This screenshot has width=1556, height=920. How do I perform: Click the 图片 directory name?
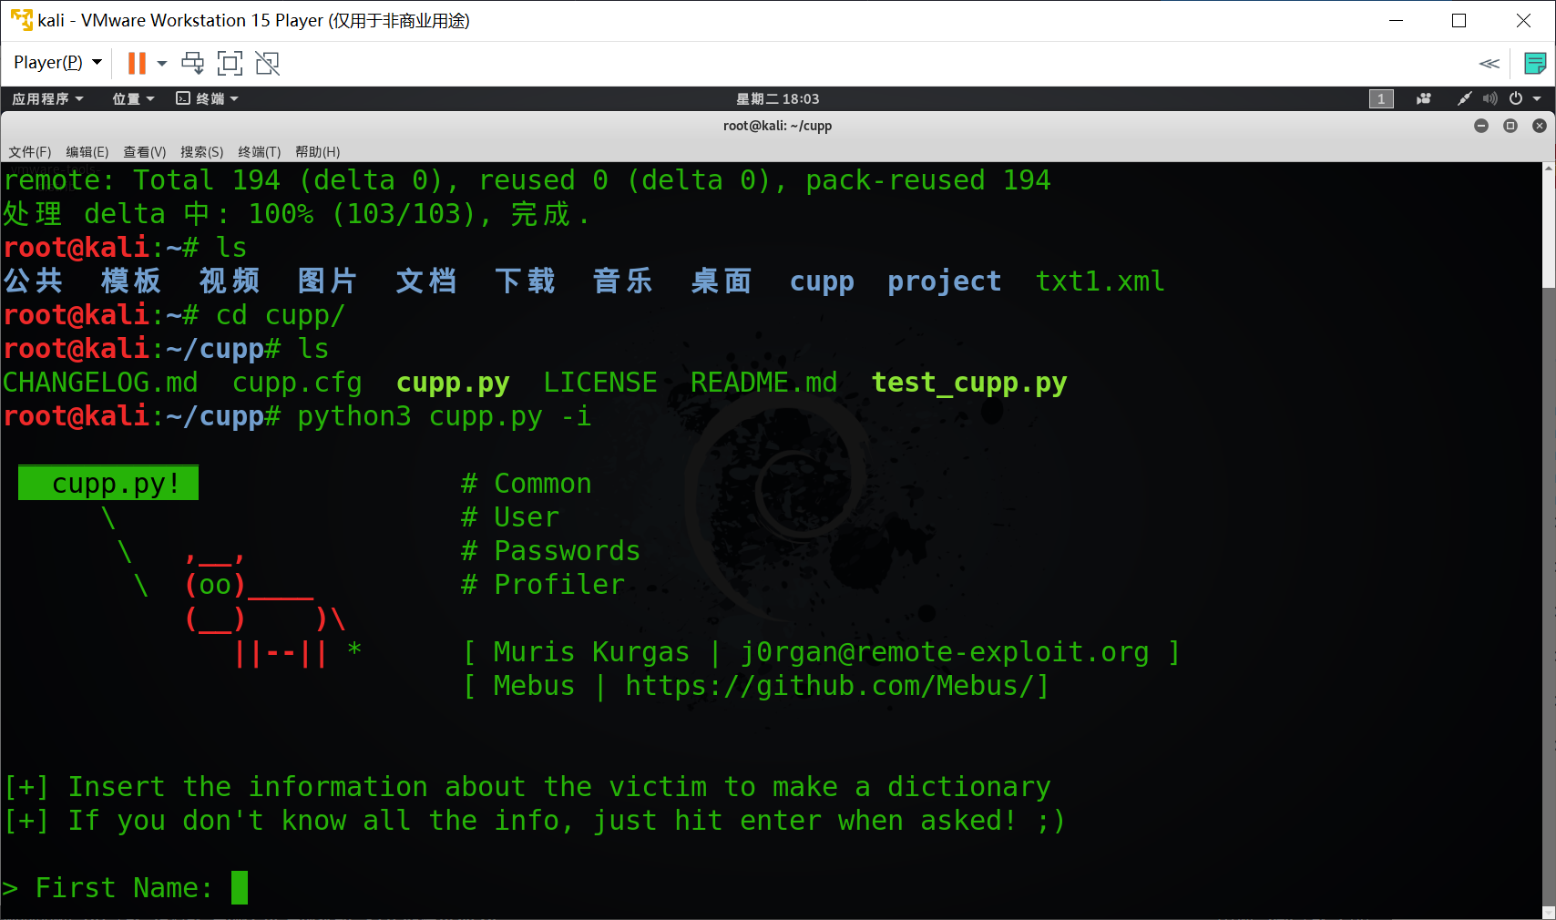click(328, 281)
